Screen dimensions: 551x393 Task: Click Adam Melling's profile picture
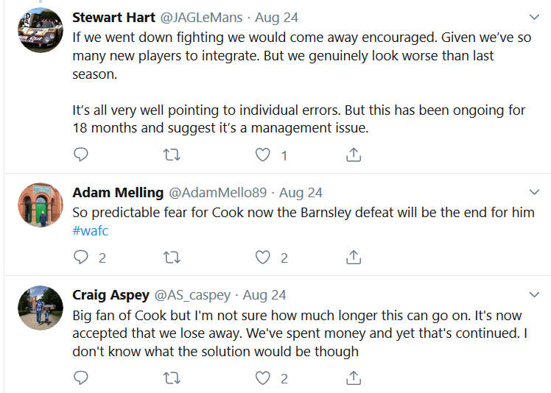(x=40, y=205)
